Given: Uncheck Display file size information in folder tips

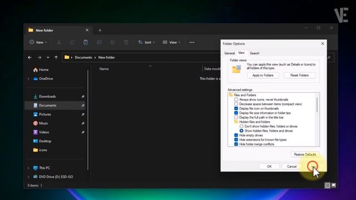Looking at the screenshot, I should pos(236,113).
